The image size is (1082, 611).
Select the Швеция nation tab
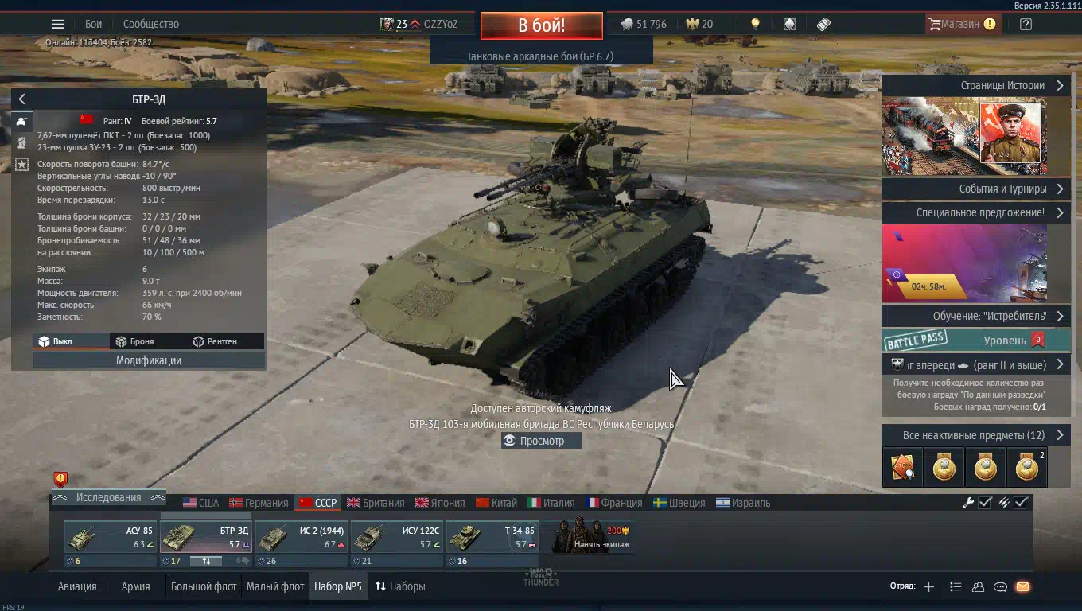[679, 503]
